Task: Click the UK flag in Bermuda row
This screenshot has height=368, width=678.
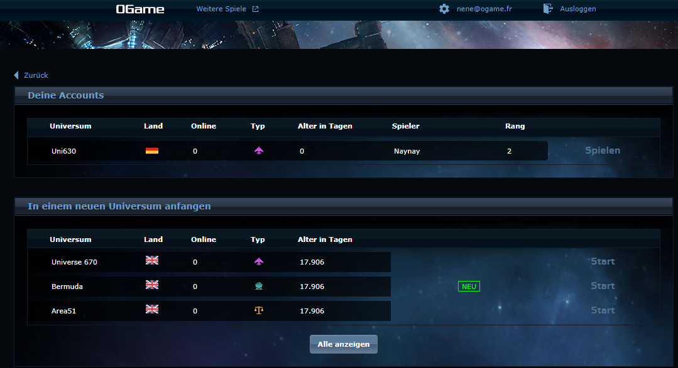Action: point(152,285)
